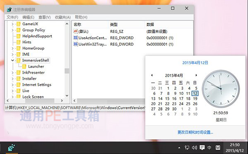Open the 文件(F) menu
248x154 pixels.
coord(12,17)
